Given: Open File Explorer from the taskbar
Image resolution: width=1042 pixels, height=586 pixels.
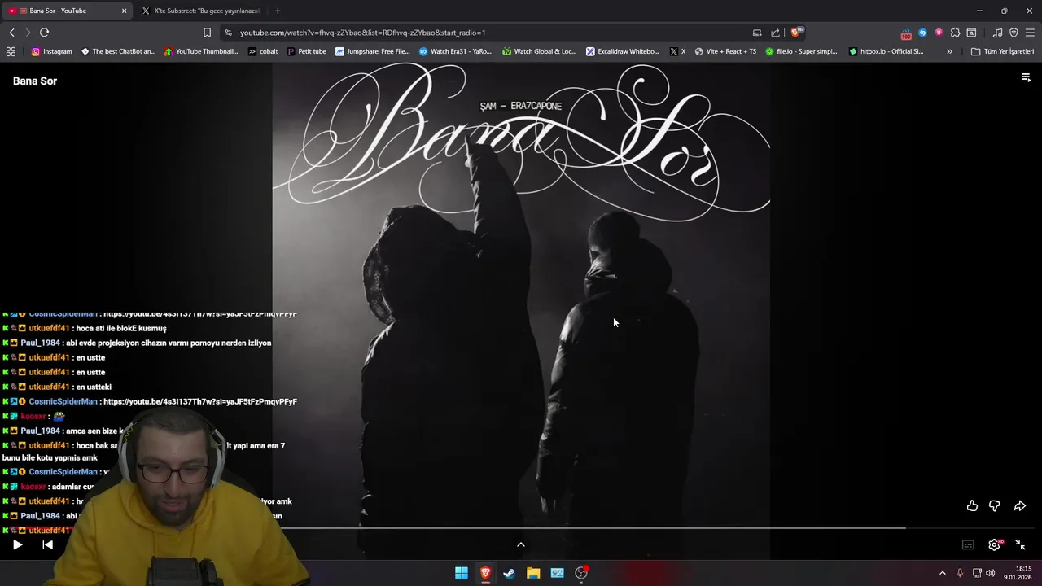Looking at the screenshot, I should (533, 573).
